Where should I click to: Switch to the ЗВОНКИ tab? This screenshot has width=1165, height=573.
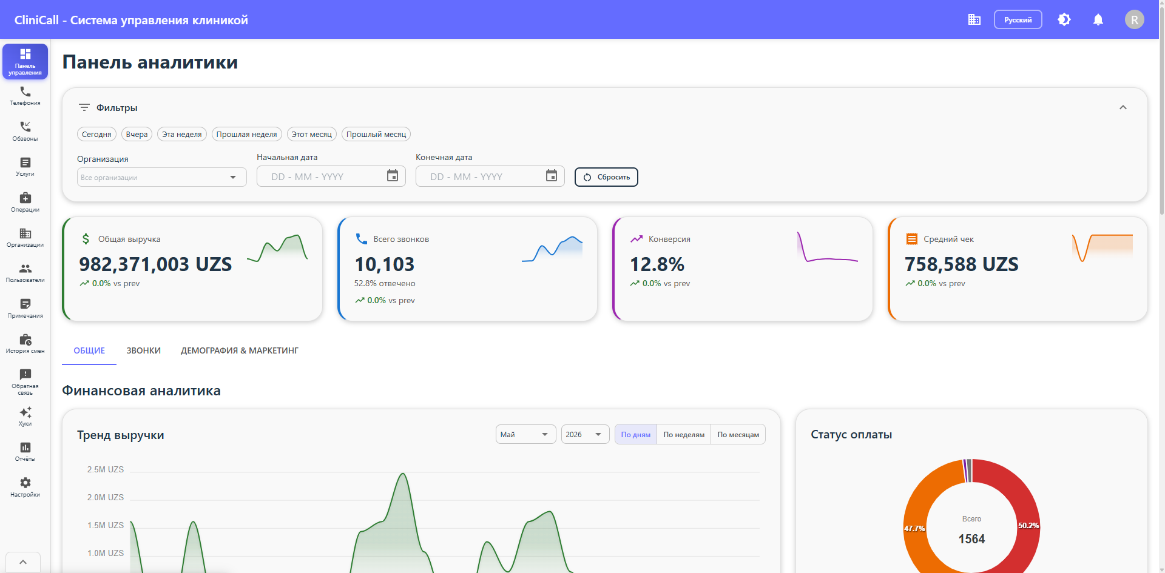point(144,350)
